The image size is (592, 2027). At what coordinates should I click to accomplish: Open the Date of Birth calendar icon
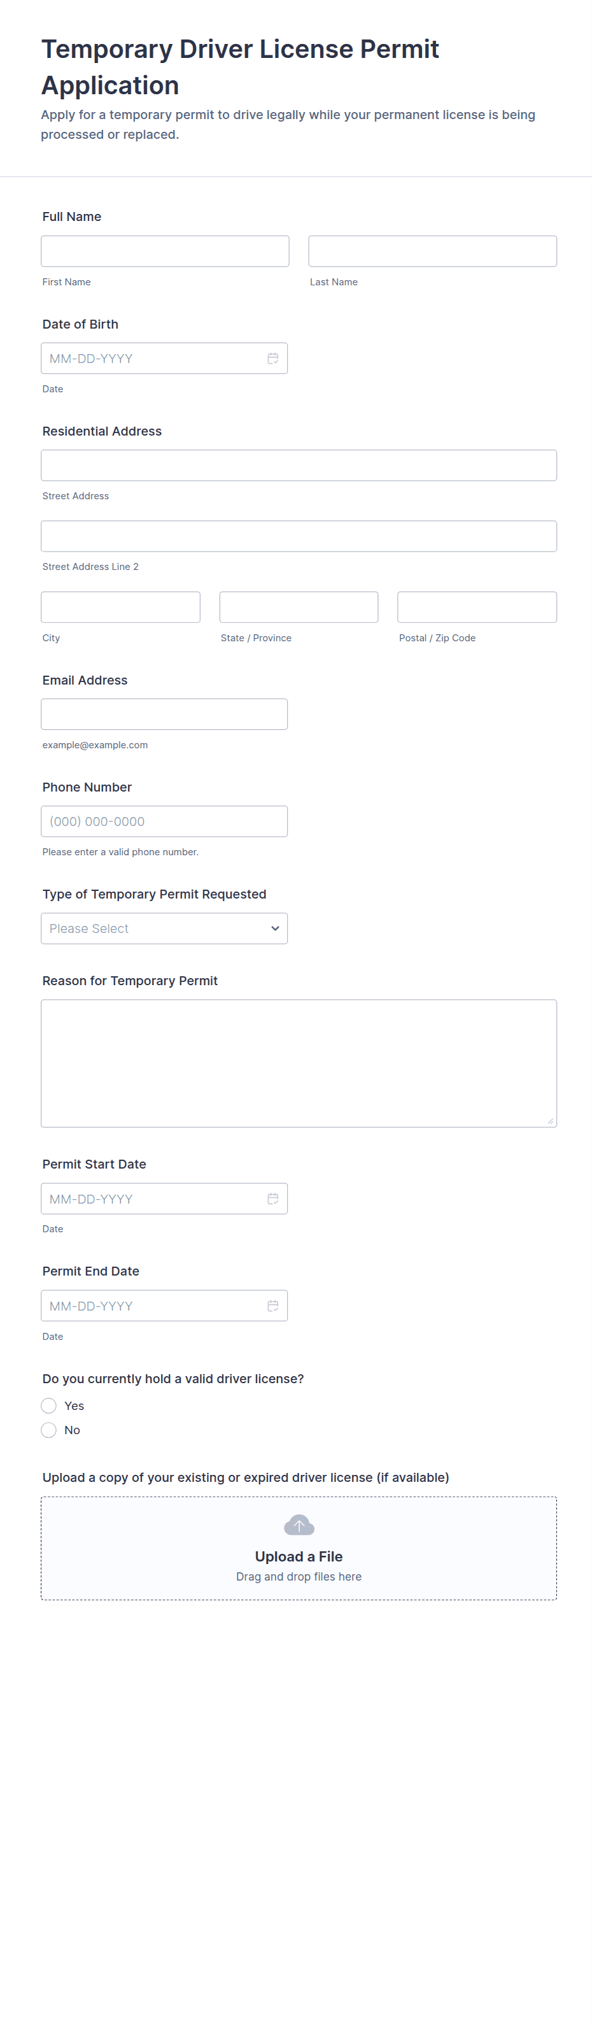point(273,358)
